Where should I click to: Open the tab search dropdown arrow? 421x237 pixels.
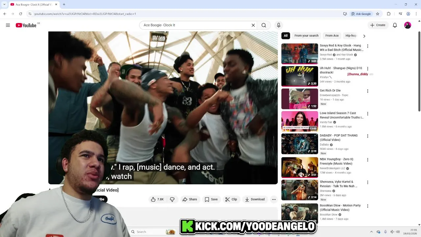pos(4,4)
